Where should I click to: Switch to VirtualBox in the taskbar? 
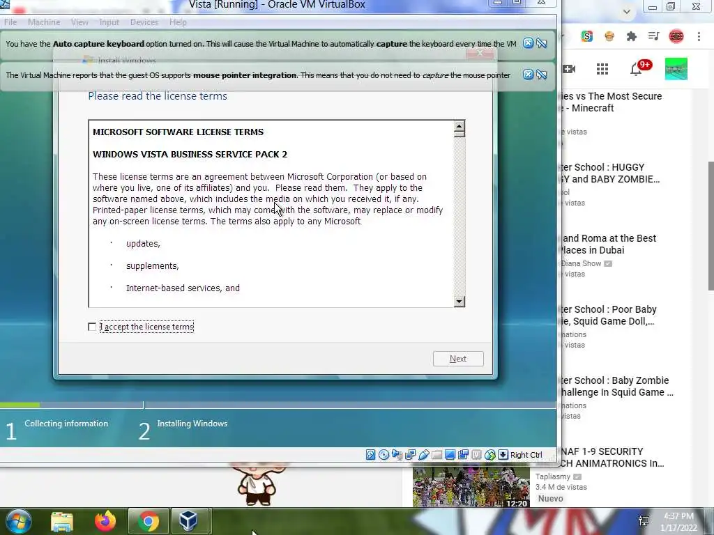(x=188, y=521)
